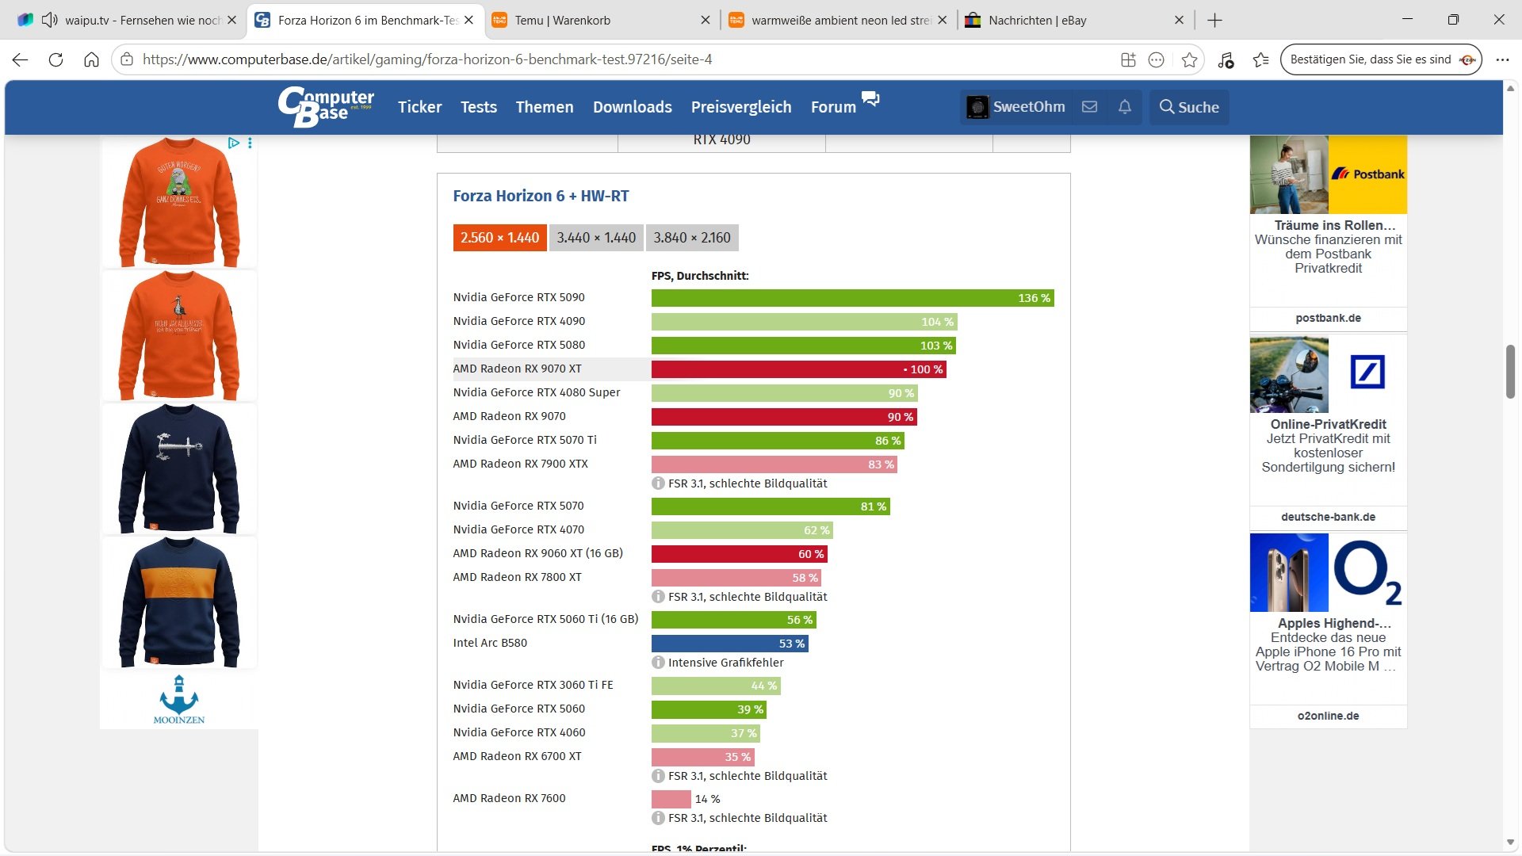Viewport: 1522px width, 856px height.
Task: Open the forum chat bubble icon
Action: 870,98
